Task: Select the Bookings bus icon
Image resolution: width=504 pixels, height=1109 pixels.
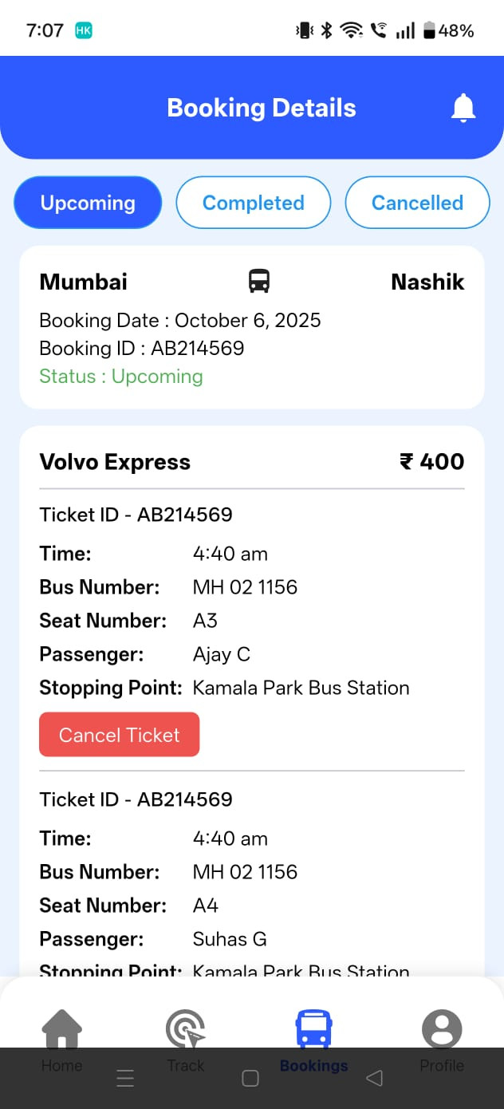Action: coord(313,1029)
